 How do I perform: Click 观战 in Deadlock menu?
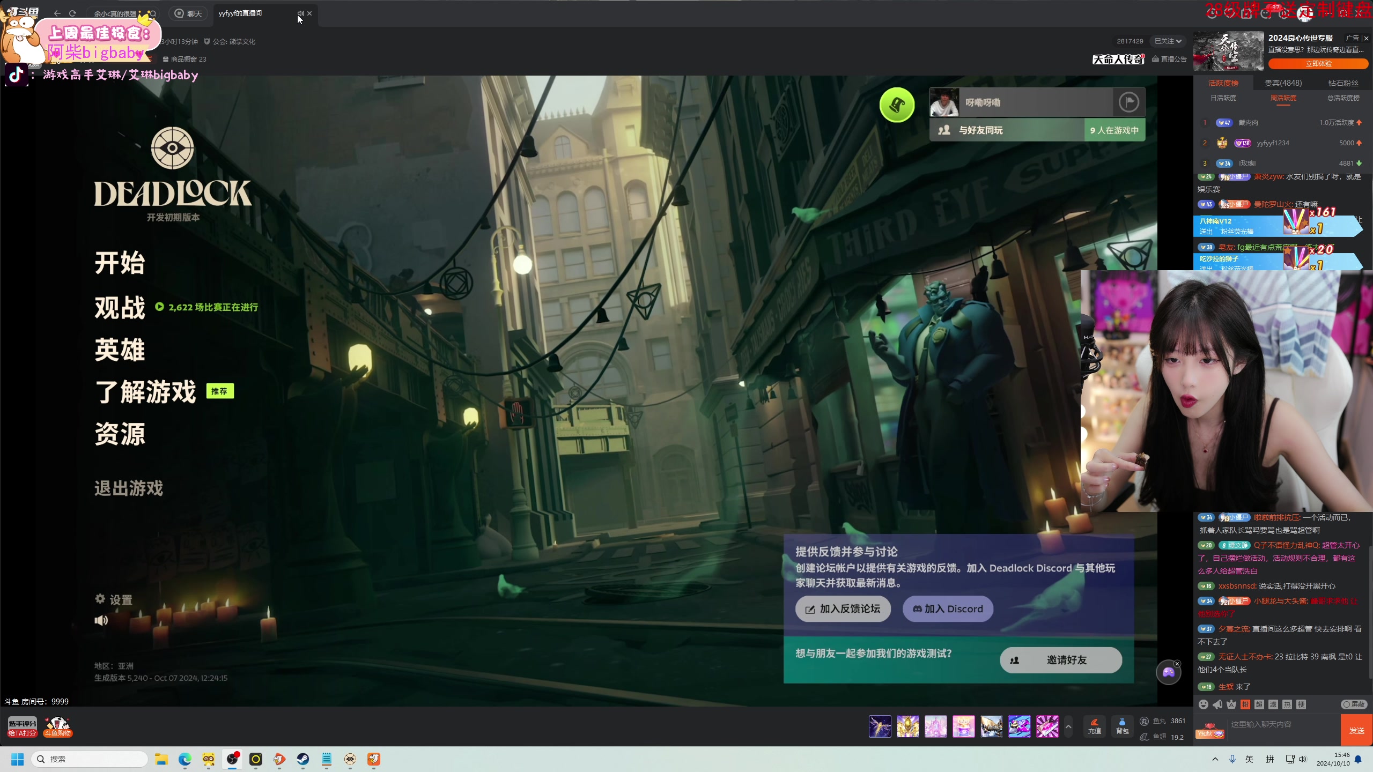[x=120, y=307]
